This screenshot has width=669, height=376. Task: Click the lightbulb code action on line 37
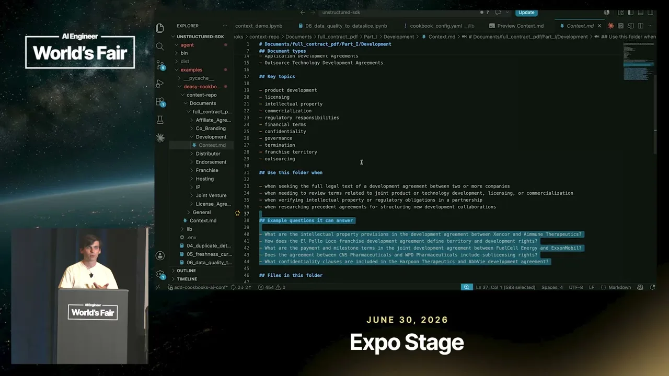(x=238, y=214)
